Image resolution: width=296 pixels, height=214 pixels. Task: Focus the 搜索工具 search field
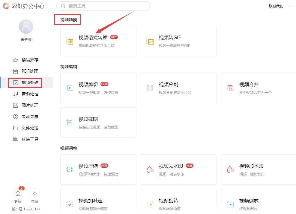(x=105, y=6)
